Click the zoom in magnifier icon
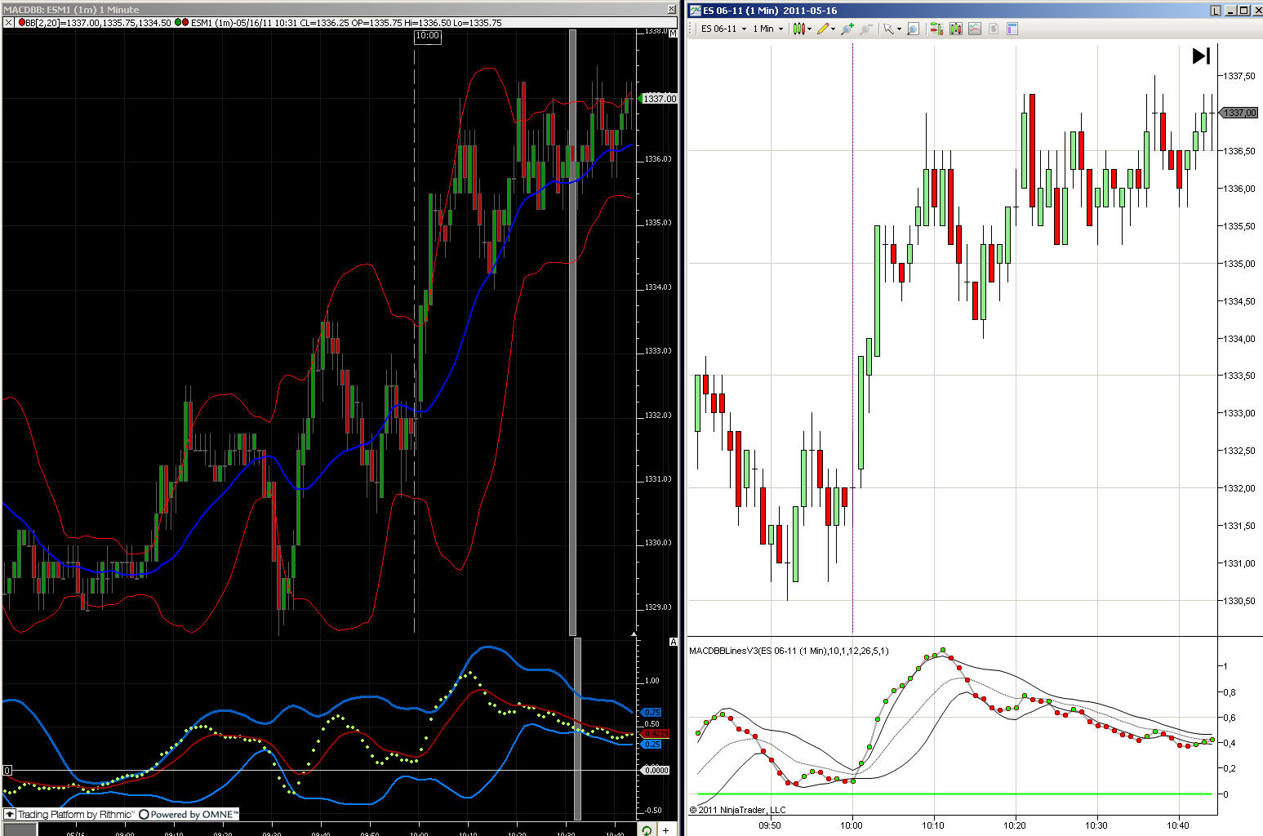 click(847, 29)
